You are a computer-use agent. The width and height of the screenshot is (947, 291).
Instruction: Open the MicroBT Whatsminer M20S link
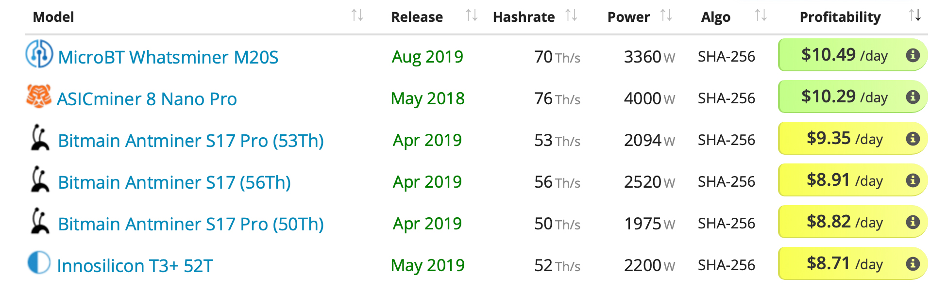point(168,57)
